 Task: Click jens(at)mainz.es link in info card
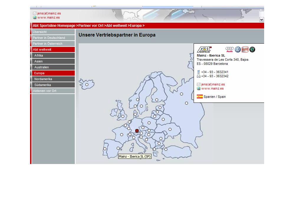pos(213,84)
